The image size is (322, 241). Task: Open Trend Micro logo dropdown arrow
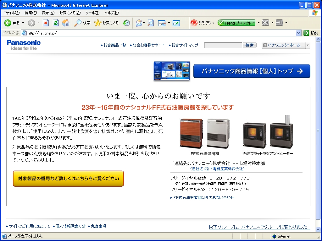point(214,23)
